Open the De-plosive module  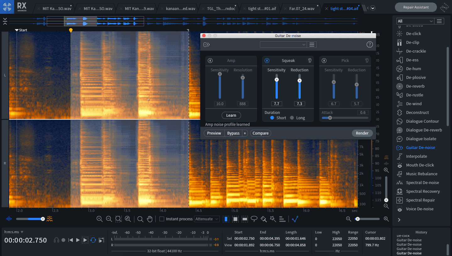pos(416,77)
